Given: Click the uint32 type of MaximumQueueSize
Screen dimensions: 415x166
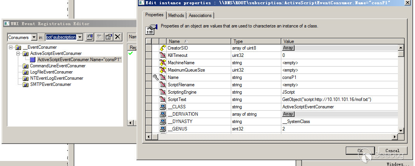Looking at the screenshot, I should (256, 70).
